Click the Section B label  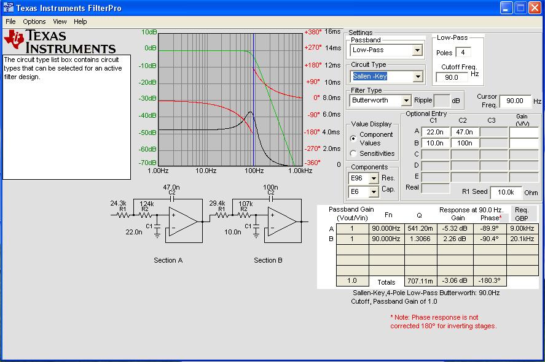[x=268, y=260]
